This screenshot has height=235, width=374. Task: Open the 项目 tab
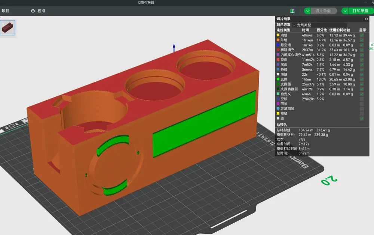point(6,11)
